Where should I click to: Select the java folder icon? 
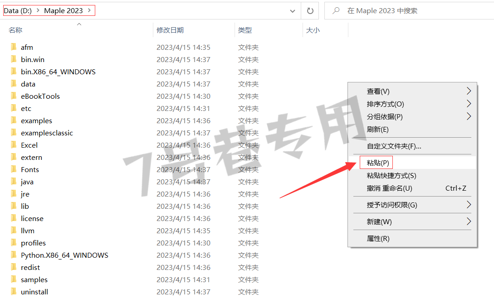click(x=14, y=182)
